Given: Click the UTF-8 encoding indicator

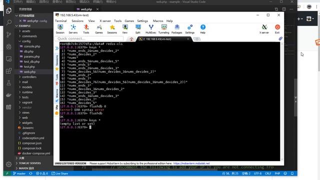Looking at the screenshot, I should point(257,173).
